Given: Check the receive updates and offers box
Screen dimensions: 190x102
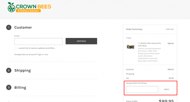Looking at the screenshot, I should (16, 48).
